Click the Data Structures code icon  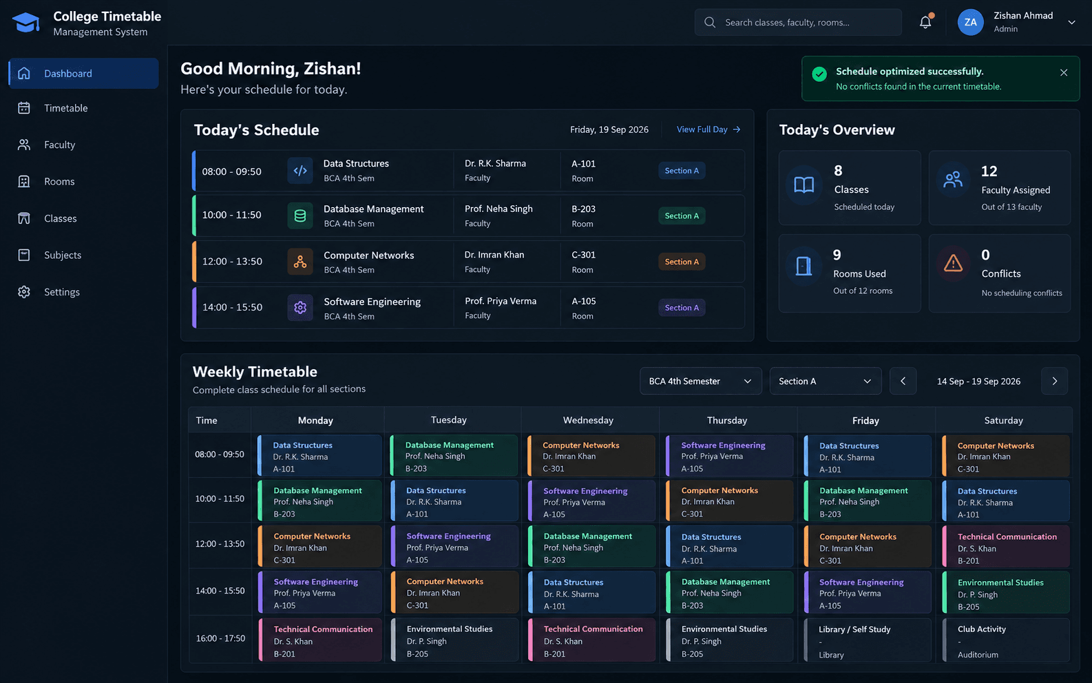(300, 171)
